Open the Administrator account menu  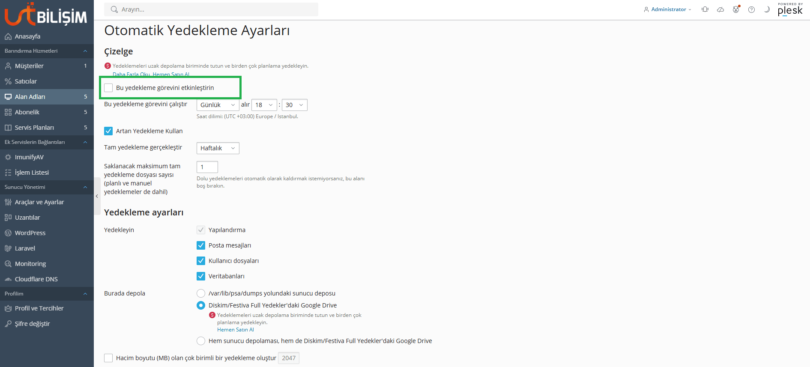[x=668, y=9]
